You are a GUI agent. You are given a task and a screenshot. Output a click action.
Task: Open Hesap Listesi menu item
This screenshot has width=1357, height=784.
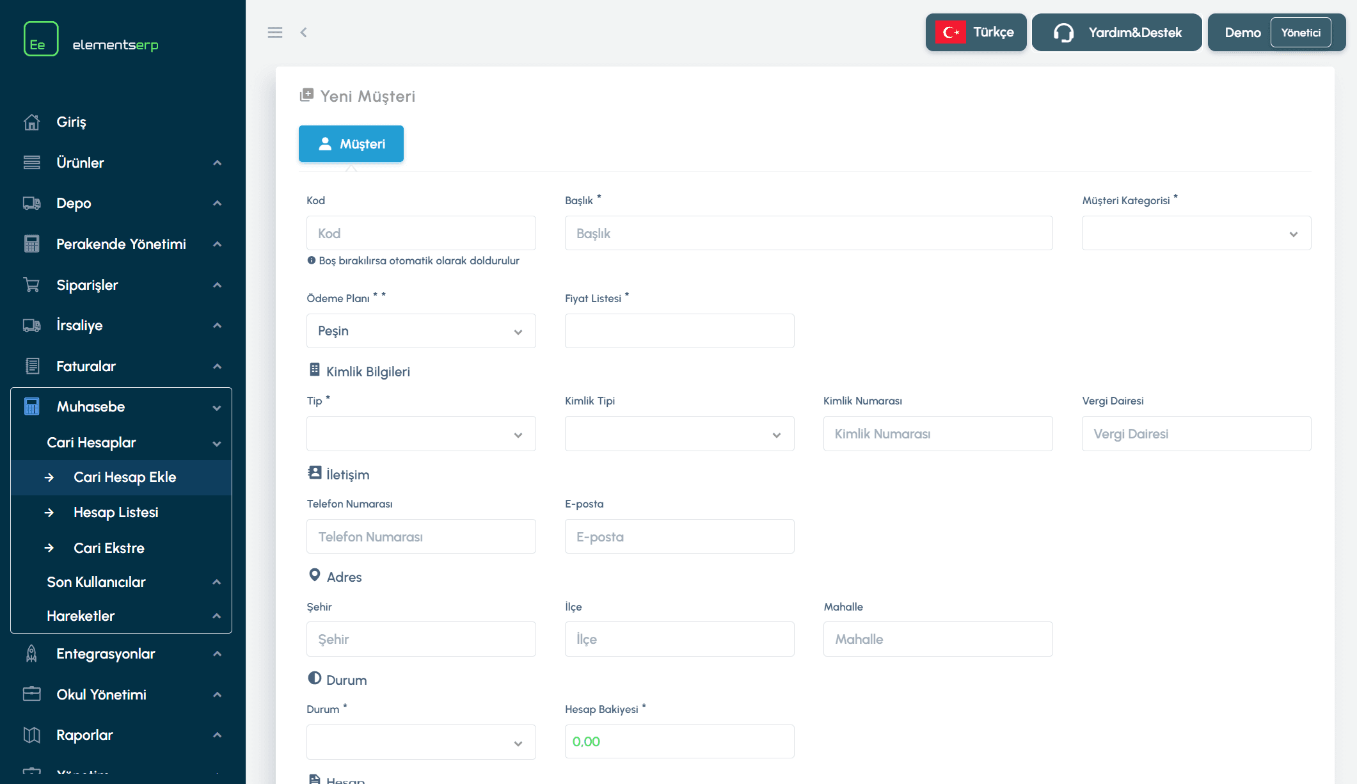click(x=116, y=512)
